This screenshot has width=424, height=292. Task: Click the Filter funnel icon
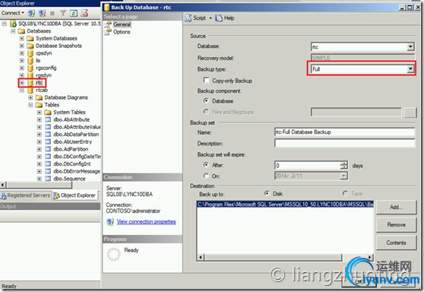click(63, 13)
